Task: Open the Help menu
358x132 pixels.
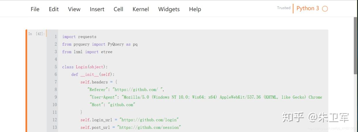Action: point(195,9)
